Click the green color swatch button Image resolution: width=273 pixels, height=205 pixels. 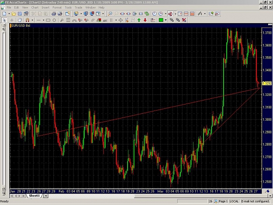pos(161,20)
